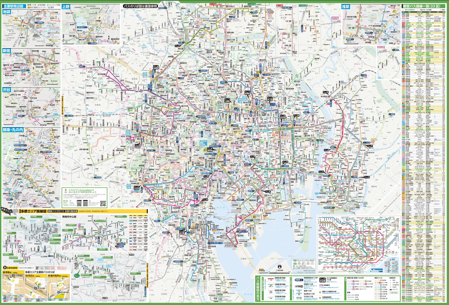Click the バスのりば図は裏面参照 notice banner
The width and height of the screenshot is (449, 305).
click(x=141, y=6)
